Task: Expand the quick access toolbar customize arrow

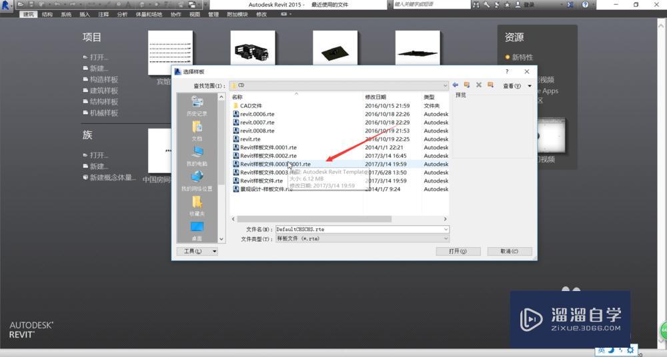Action: [206, 5]
